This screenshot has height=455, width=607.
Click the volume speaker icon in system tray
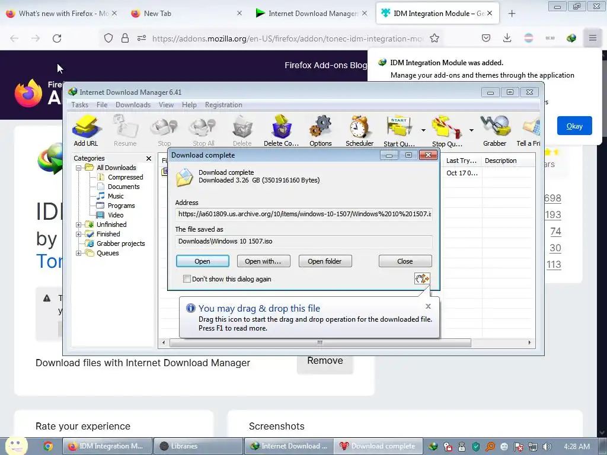coord(547,447)
